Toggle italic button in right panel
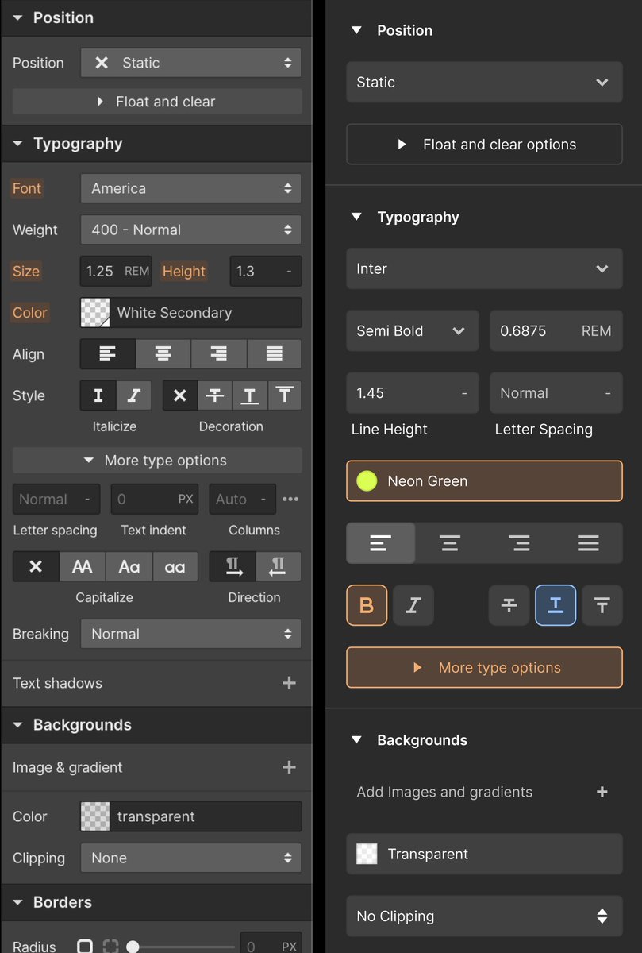 point(413,605)
